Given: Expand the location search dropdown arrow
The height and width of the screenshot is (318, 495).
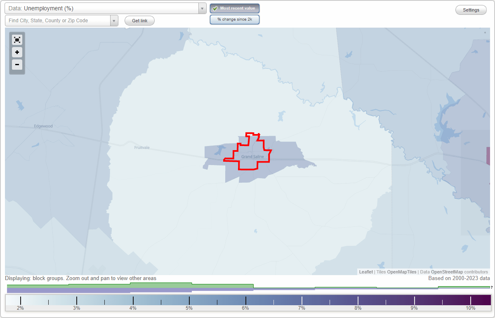Looking at the screenshot, I should (114, 21).
